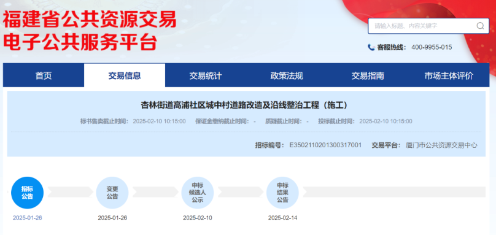Image resolution: width=496 pixels, height=235 pixels.
Task: Click hotline number 400-9955-015
Action: (432, 47)
